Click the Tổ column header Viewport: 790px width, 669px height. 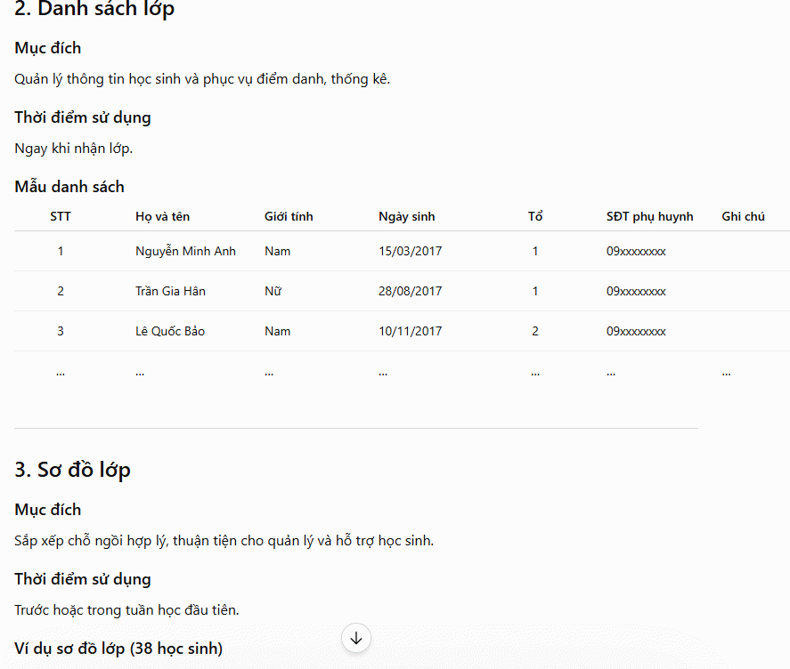tap(535, 216)
